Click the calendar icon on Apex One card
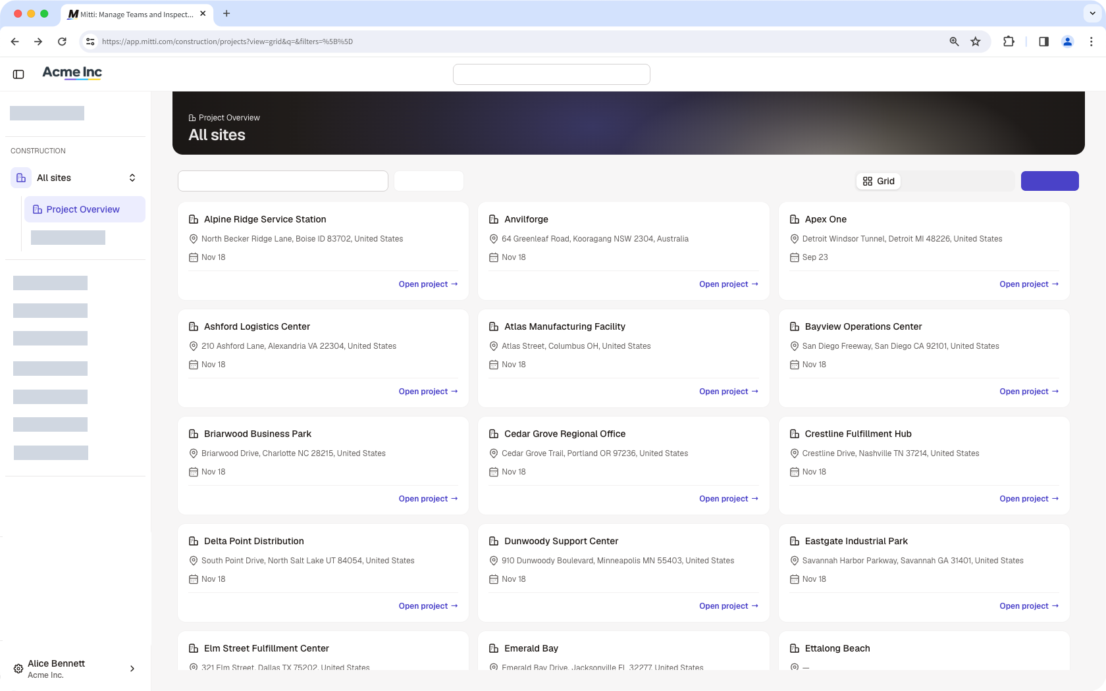The height and width of the screenshot is (691, 1106). pyautogui.click(x=794, y=257)
